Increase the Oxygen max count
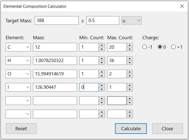The width and height of the screenshot is (189, 140). [130, 72]
